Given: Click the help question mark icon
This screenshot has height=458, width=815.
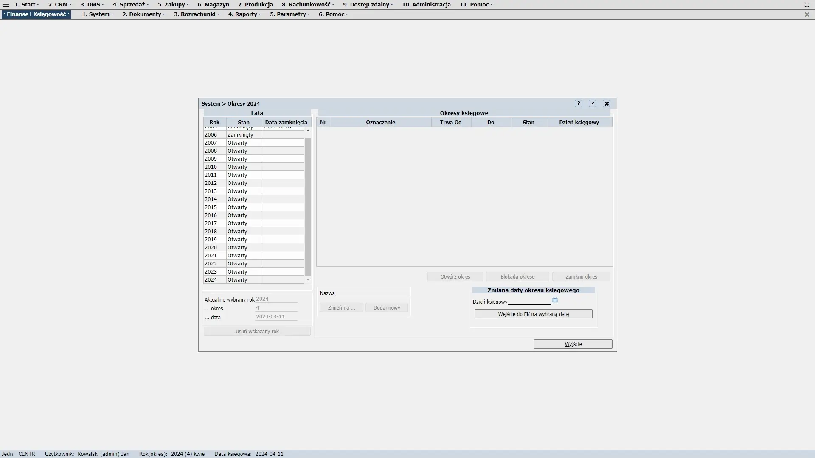Looking at the screenshot, I should point(579,103).
